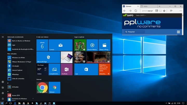The image size is (187, 105).
Task: Refresh the page in Edge
Action: point(136,11)
